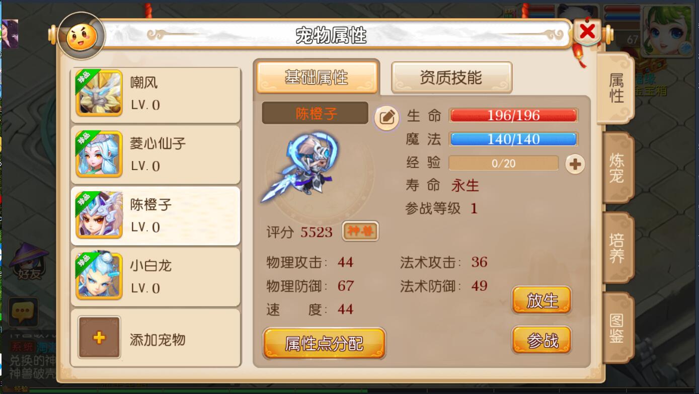Click the 属性点分配 button
This screenshot has width=699, height=394.
324,343
